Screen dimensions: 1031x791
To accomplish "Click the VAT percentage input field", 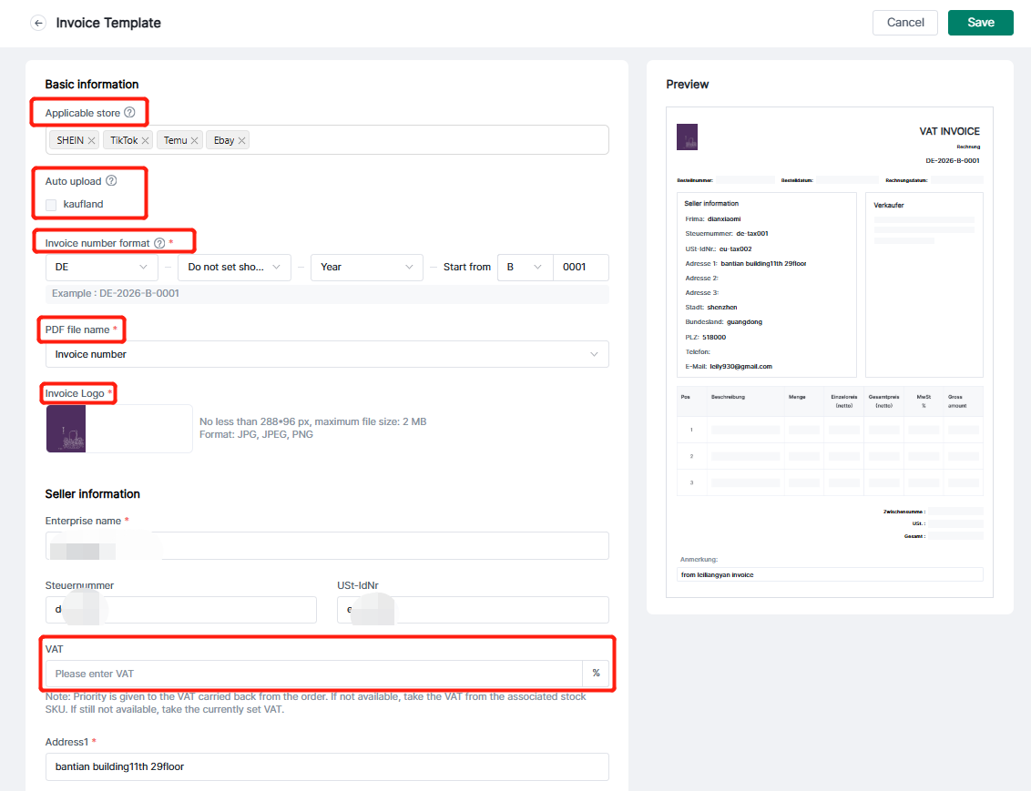I will click(313, 674).
